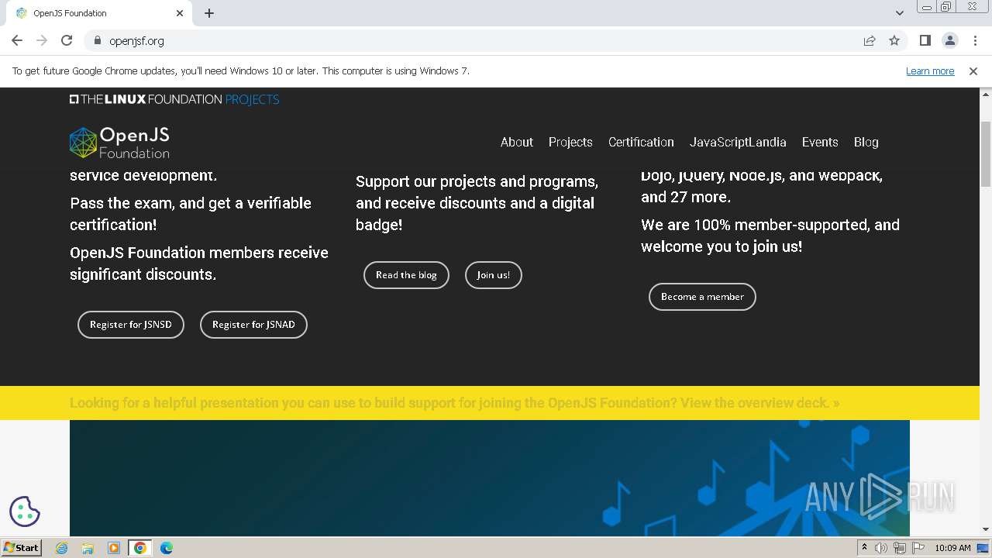This screenshot has width=992, height=558.
Task: Go back using browser back arrow
Action: (x=17, y=40)
